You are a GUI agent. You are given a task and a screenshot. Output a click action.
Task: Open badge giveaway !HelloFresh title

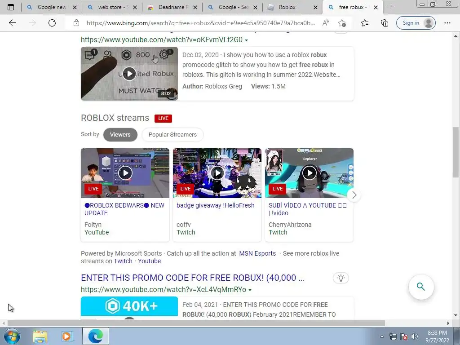215,205
